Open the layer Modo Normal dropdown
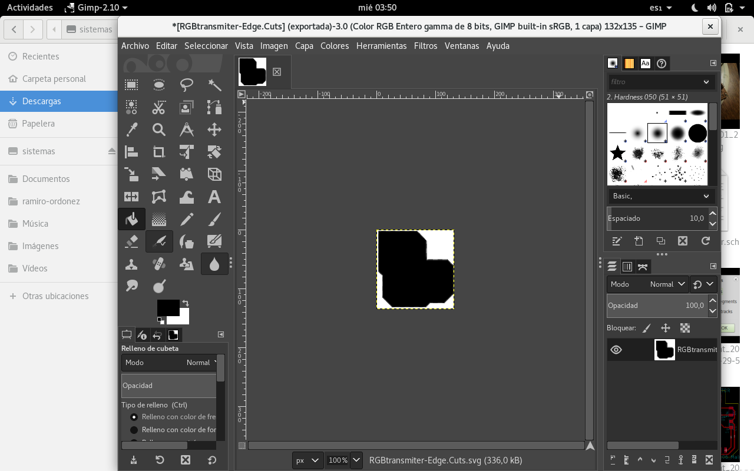 [x=648, y=284]
